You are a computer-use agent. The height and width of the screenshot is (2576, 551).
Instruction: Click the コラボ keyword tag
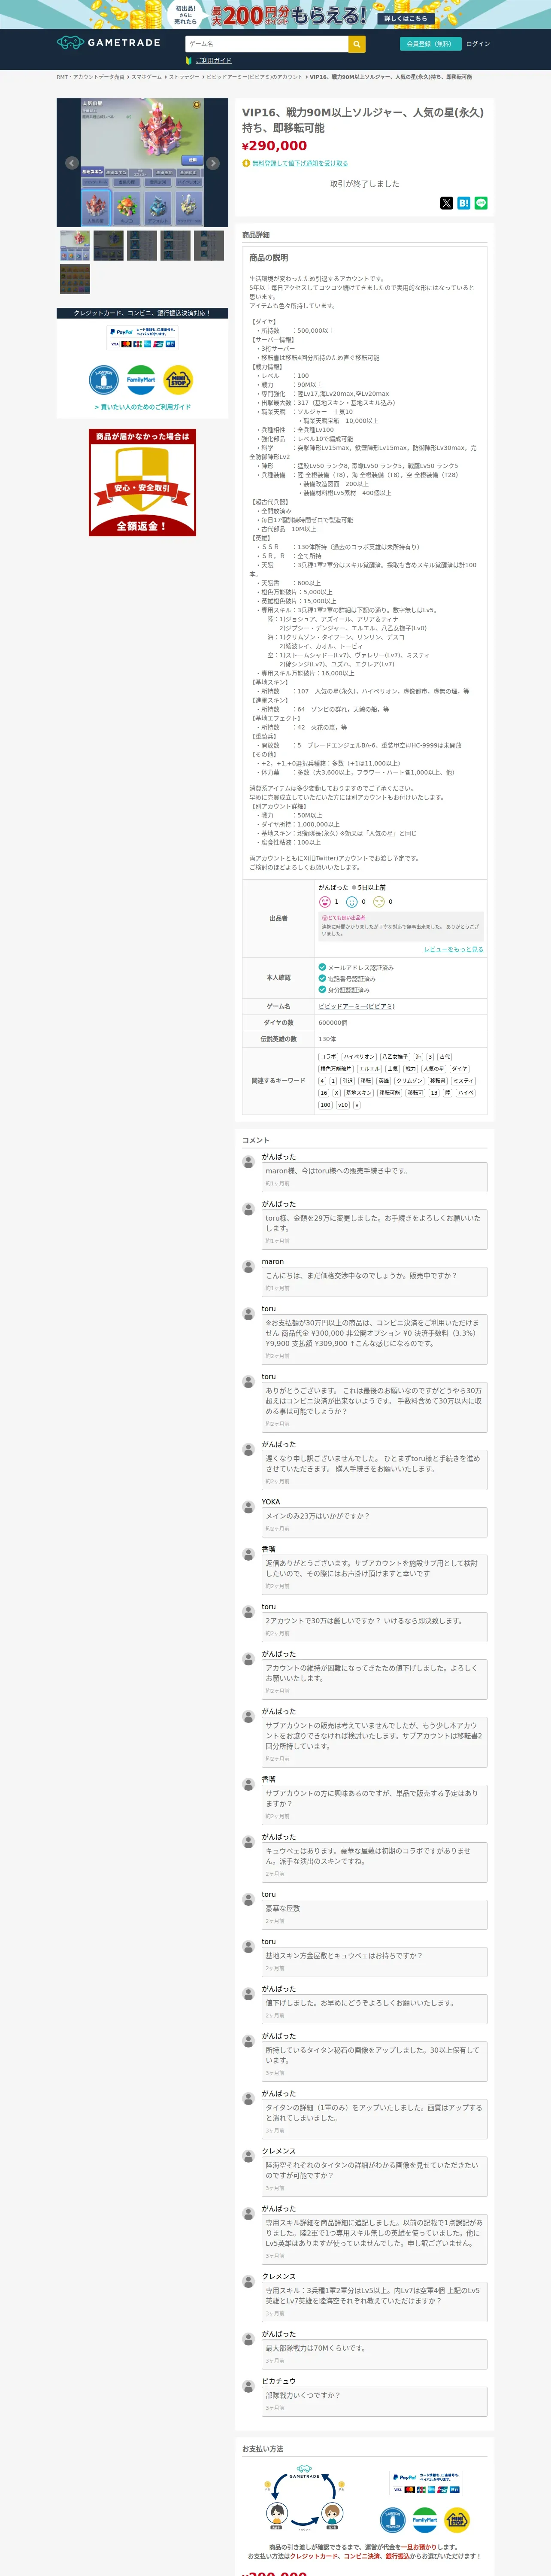(328, 1057)
